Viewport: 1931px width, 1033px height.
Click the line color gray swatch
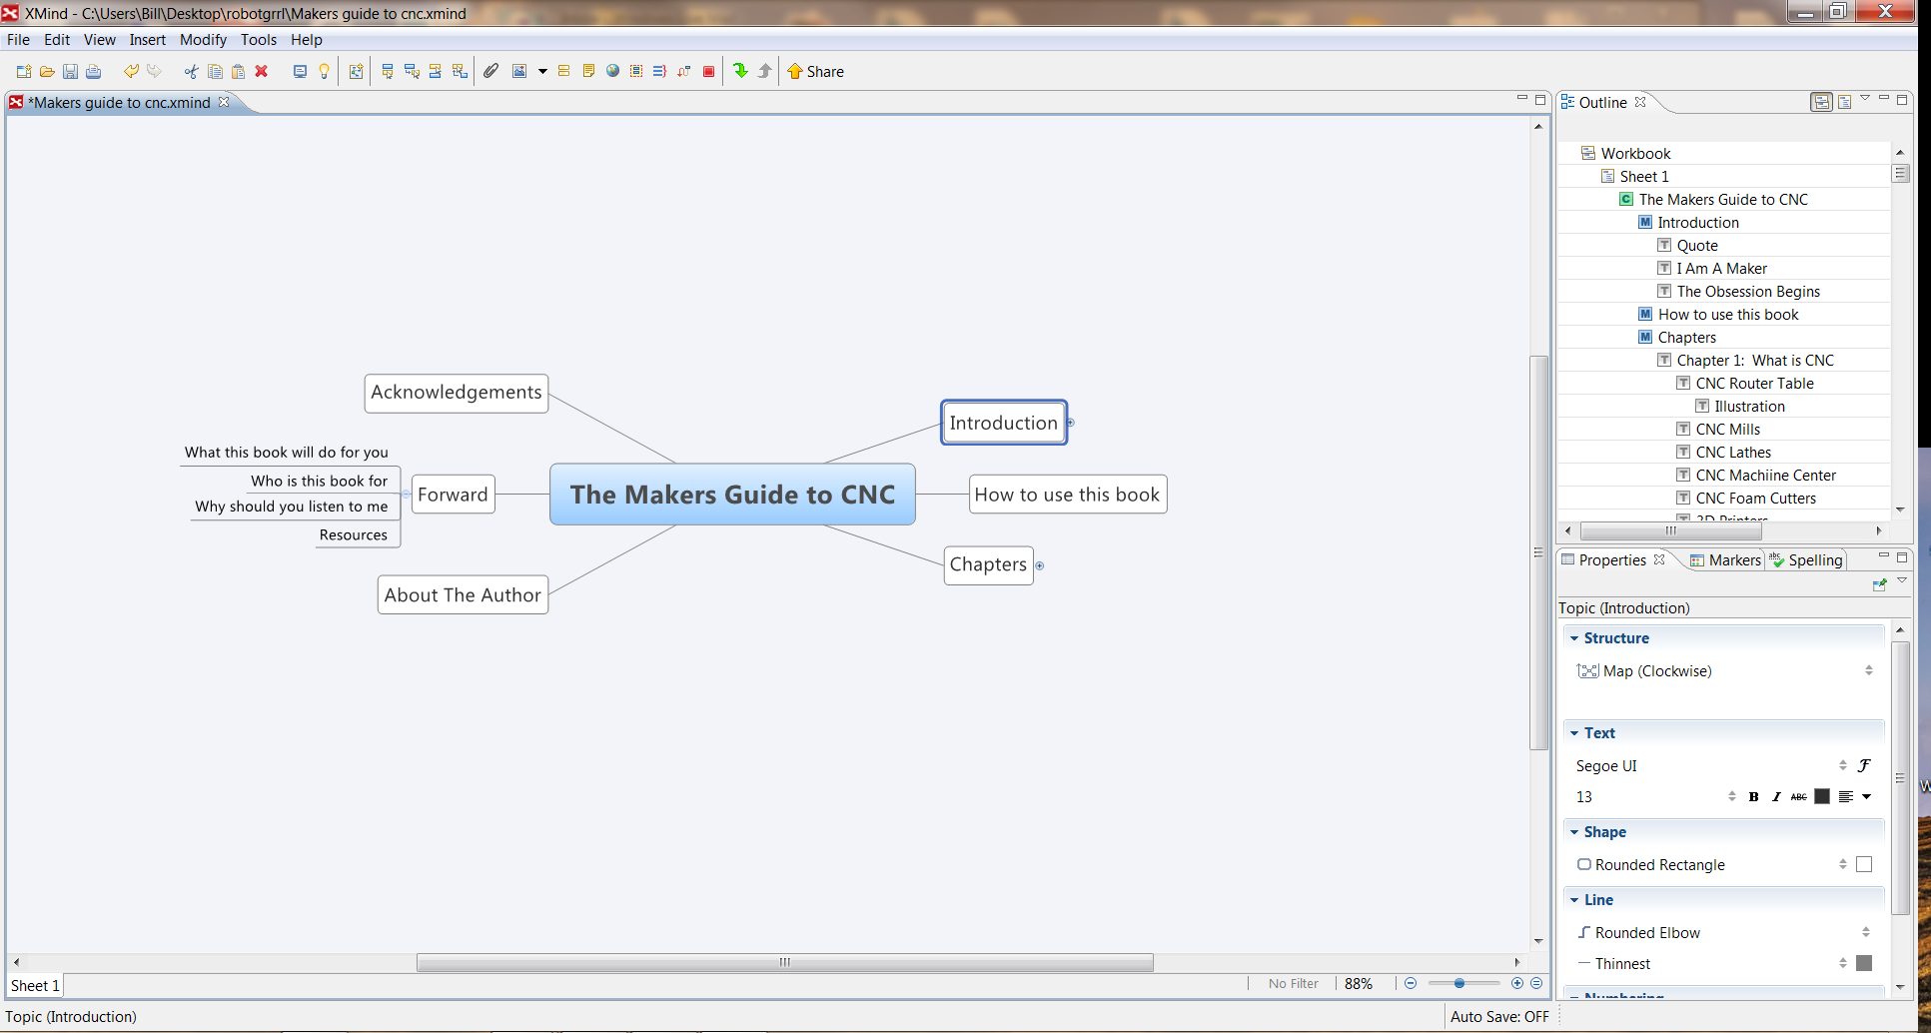click(x=1864, y=963)
